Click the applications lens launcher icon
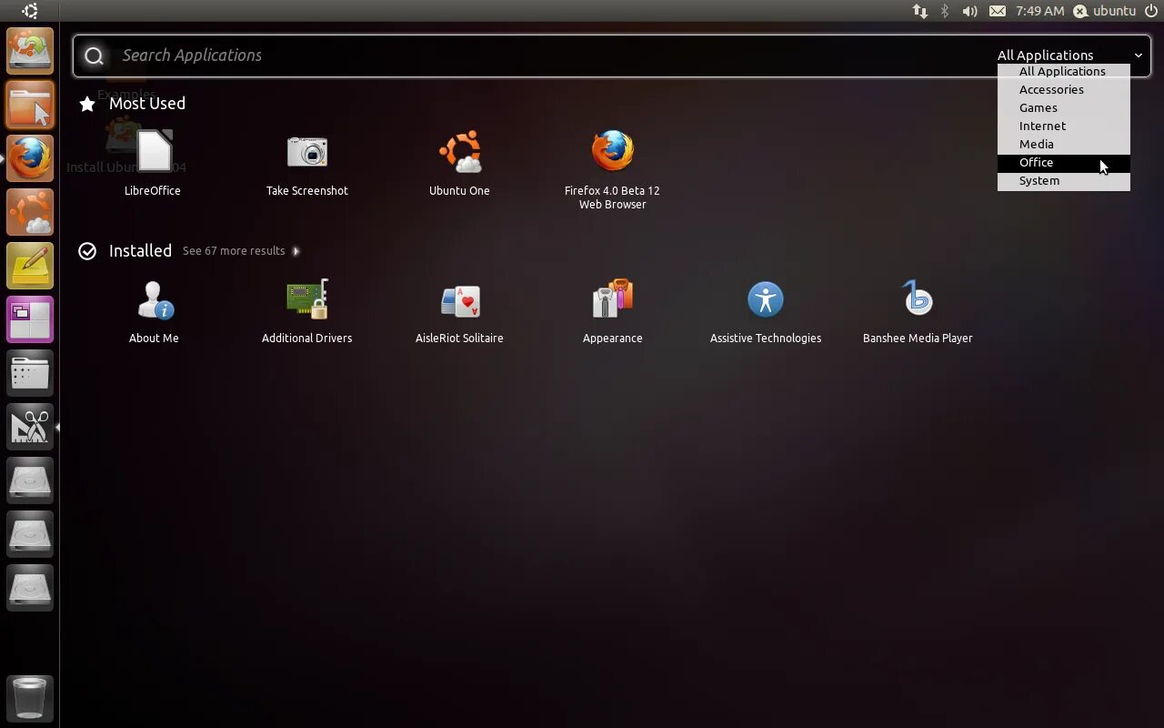Viewport: 1164px width, 728px height. click(30, 427)
